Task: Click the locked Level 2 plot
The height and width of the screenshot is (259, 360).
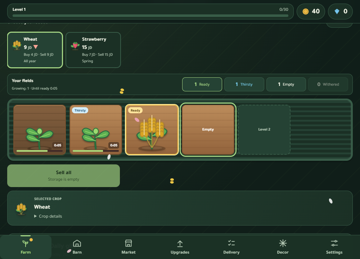Action: click(x=264, y=129)
